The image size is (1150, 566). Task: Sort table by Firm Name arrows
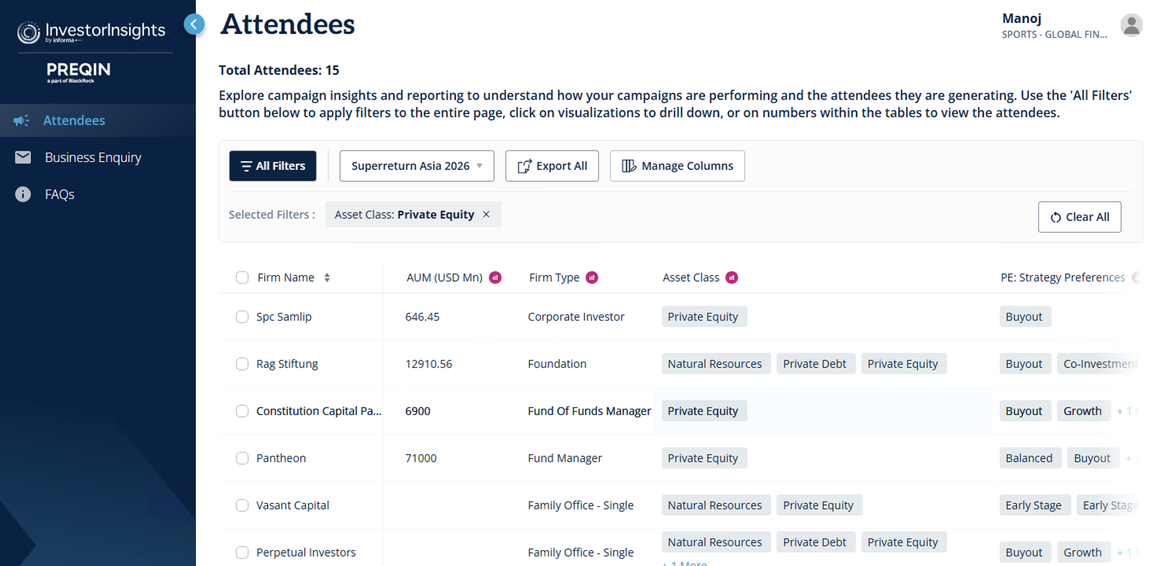tap(327, 277)
